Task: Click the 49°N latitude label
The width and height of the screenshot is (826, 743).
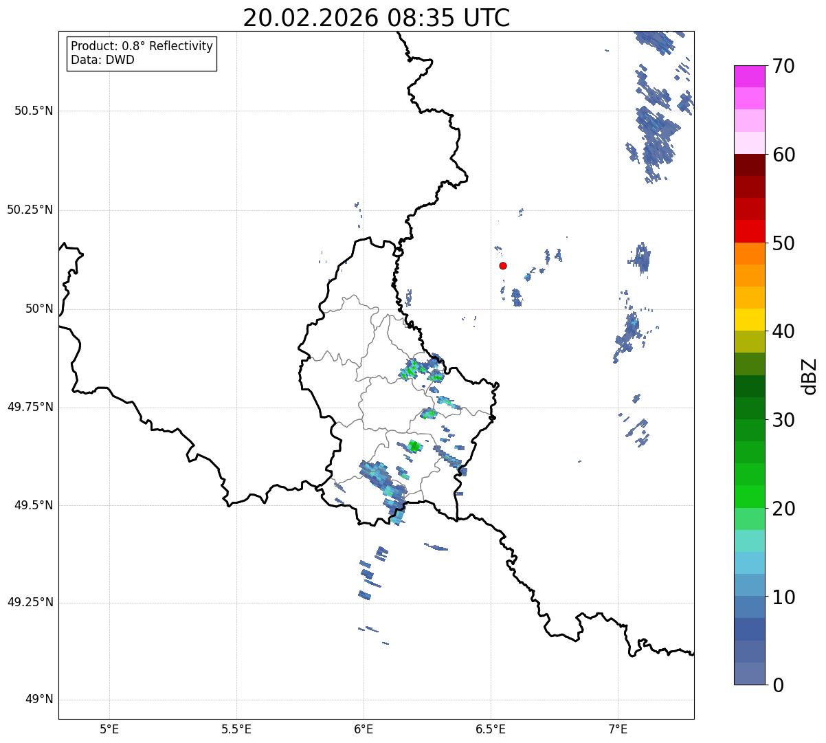Action: click(39, 699)
